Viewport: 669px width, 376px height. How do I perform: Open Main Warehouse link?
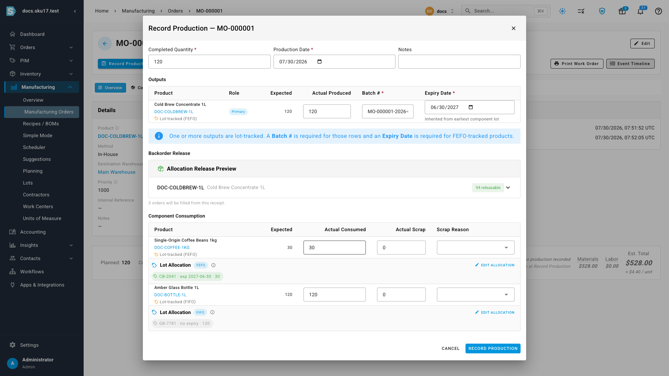116,172
